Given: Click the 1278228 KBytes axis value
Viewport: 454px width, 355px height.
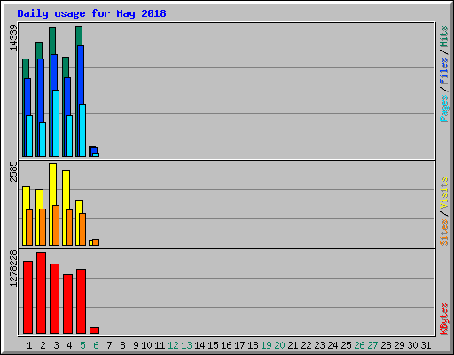Looking at the screenshot, I should [x=13, y=268].
